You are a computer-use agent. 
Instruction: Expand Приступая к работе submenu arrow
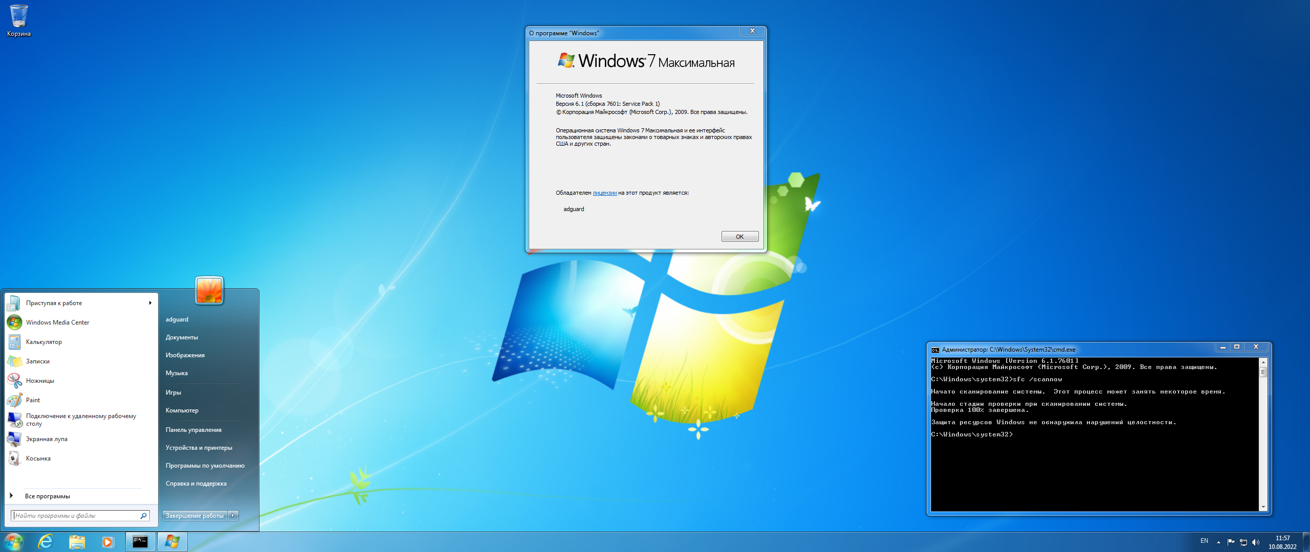coord(150,303)
